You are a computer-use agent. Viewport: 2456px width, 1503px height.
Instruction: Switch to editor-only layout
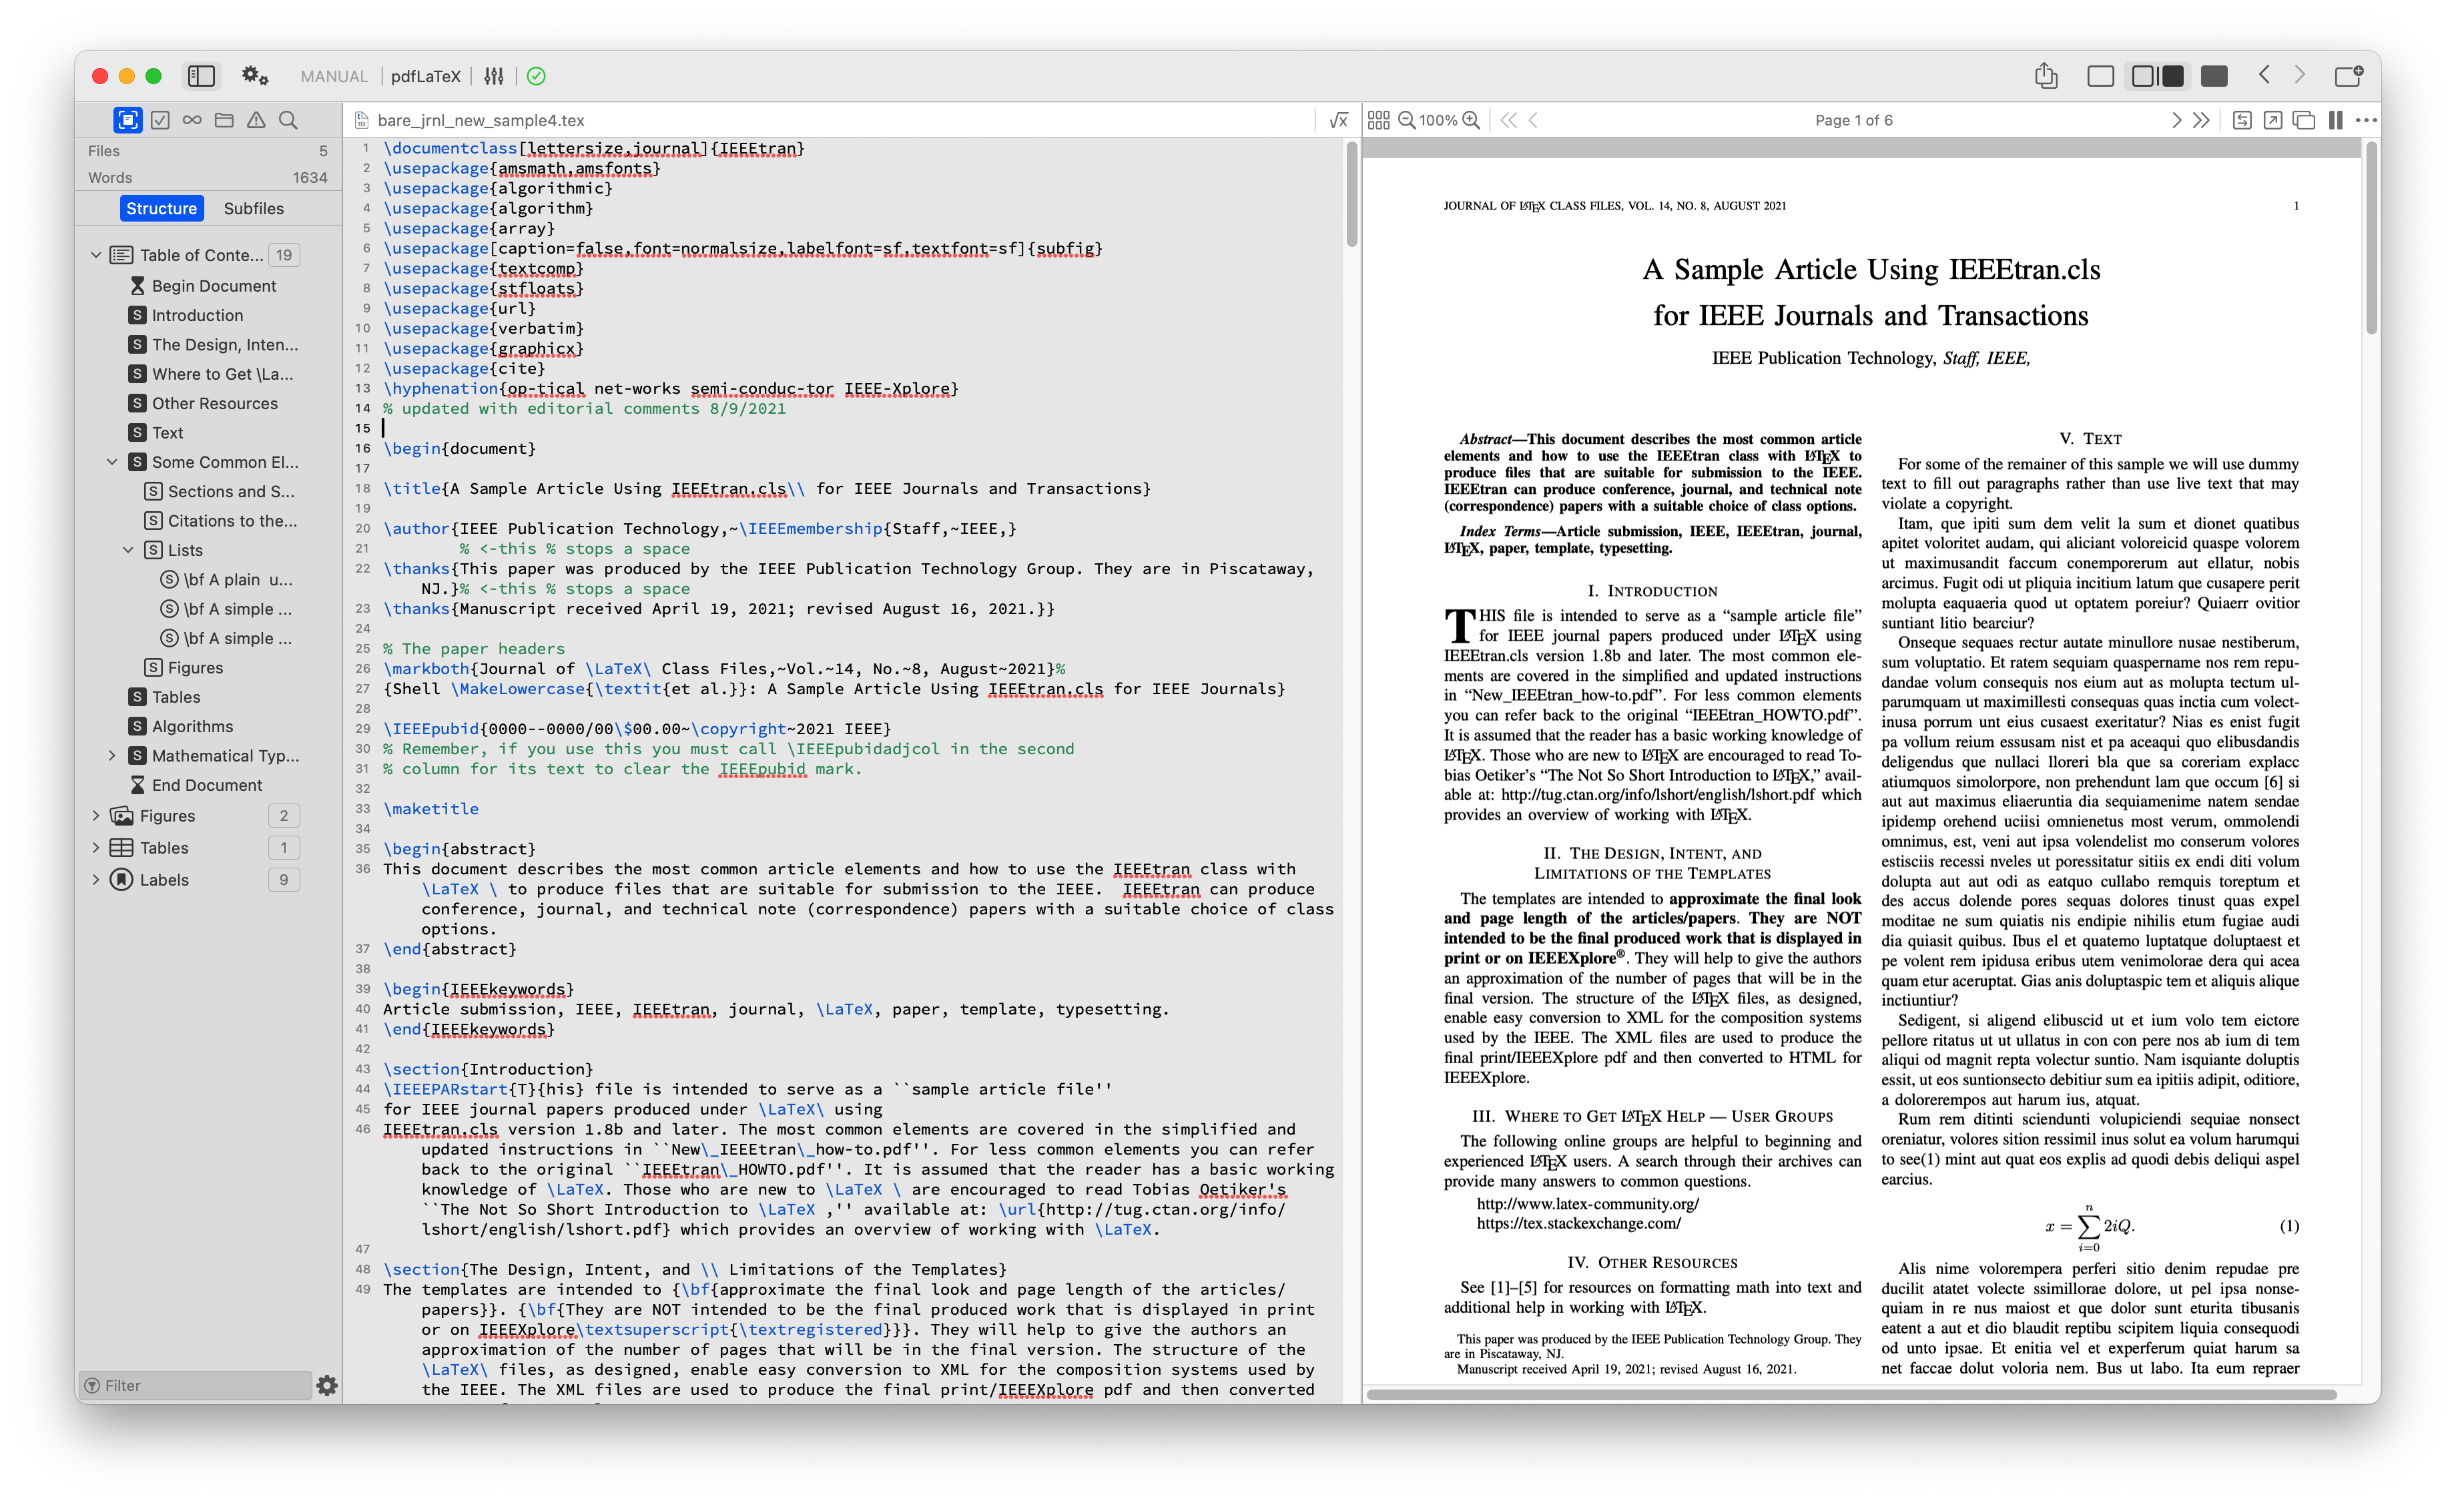point(2100,75)
